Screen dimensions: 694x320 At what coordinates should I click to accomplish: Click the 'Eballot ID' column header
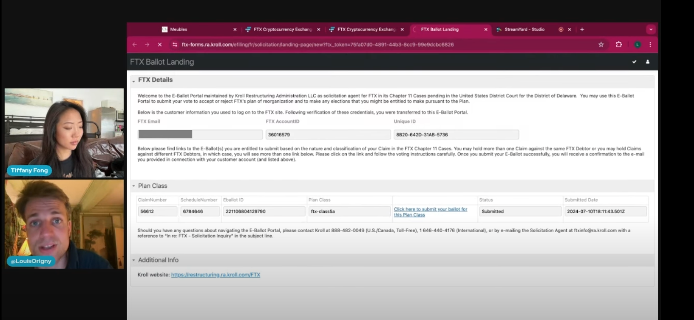point(233,200)
